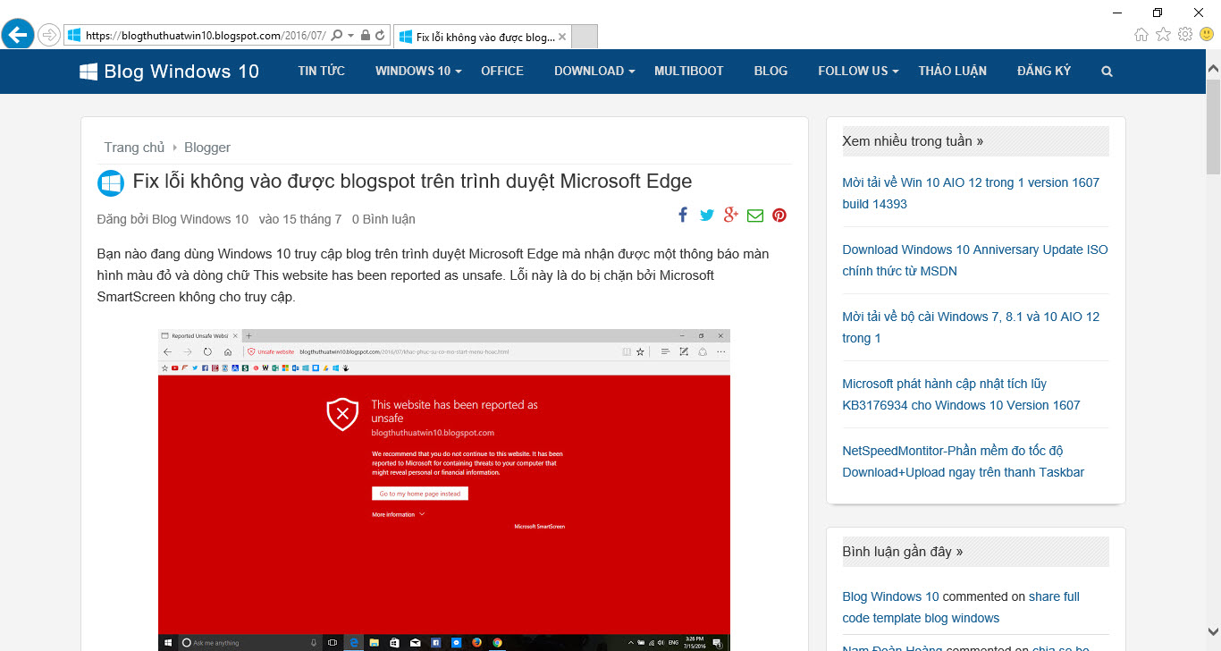
Task: Click the scrollbar up arrow
Action: [x=1213, y=67]
